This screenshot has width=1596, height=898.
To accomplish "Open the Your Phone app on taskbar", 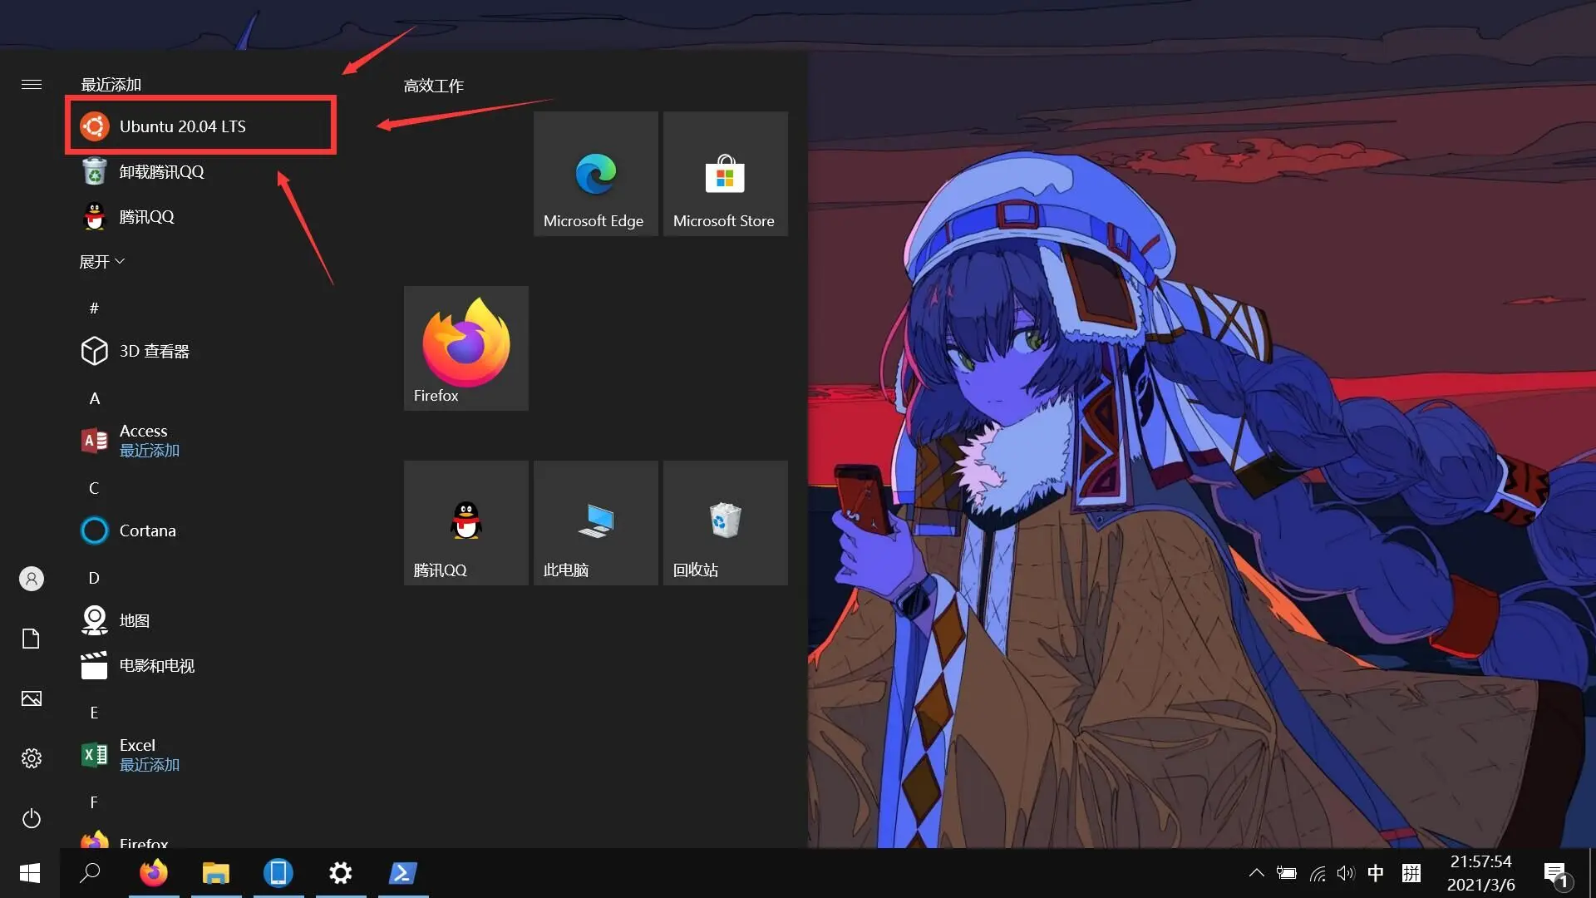I will 278,873.
